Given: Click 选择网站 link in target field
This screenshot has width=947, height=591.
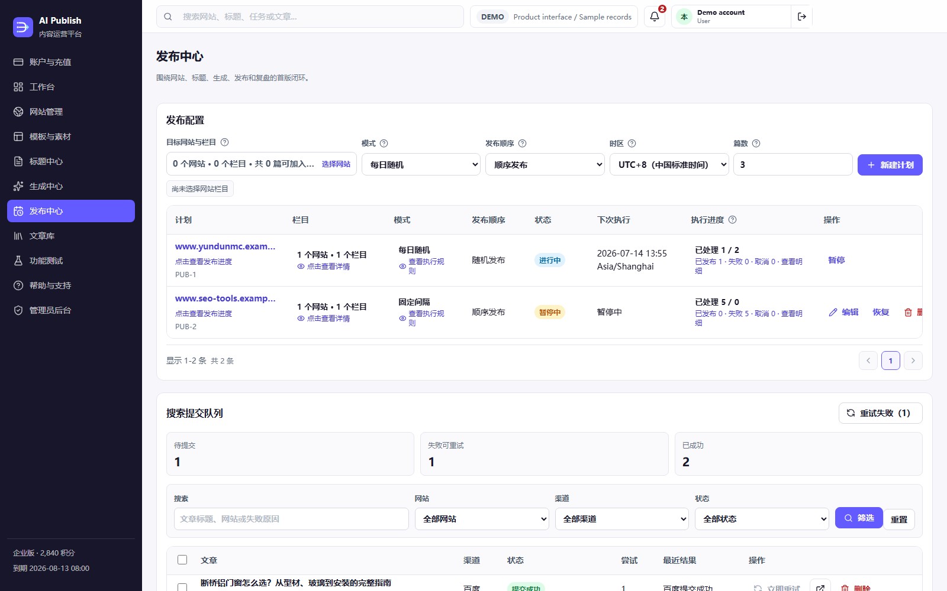Looking at the screenshot, I should pyautogui.click(x=336, y=164).
